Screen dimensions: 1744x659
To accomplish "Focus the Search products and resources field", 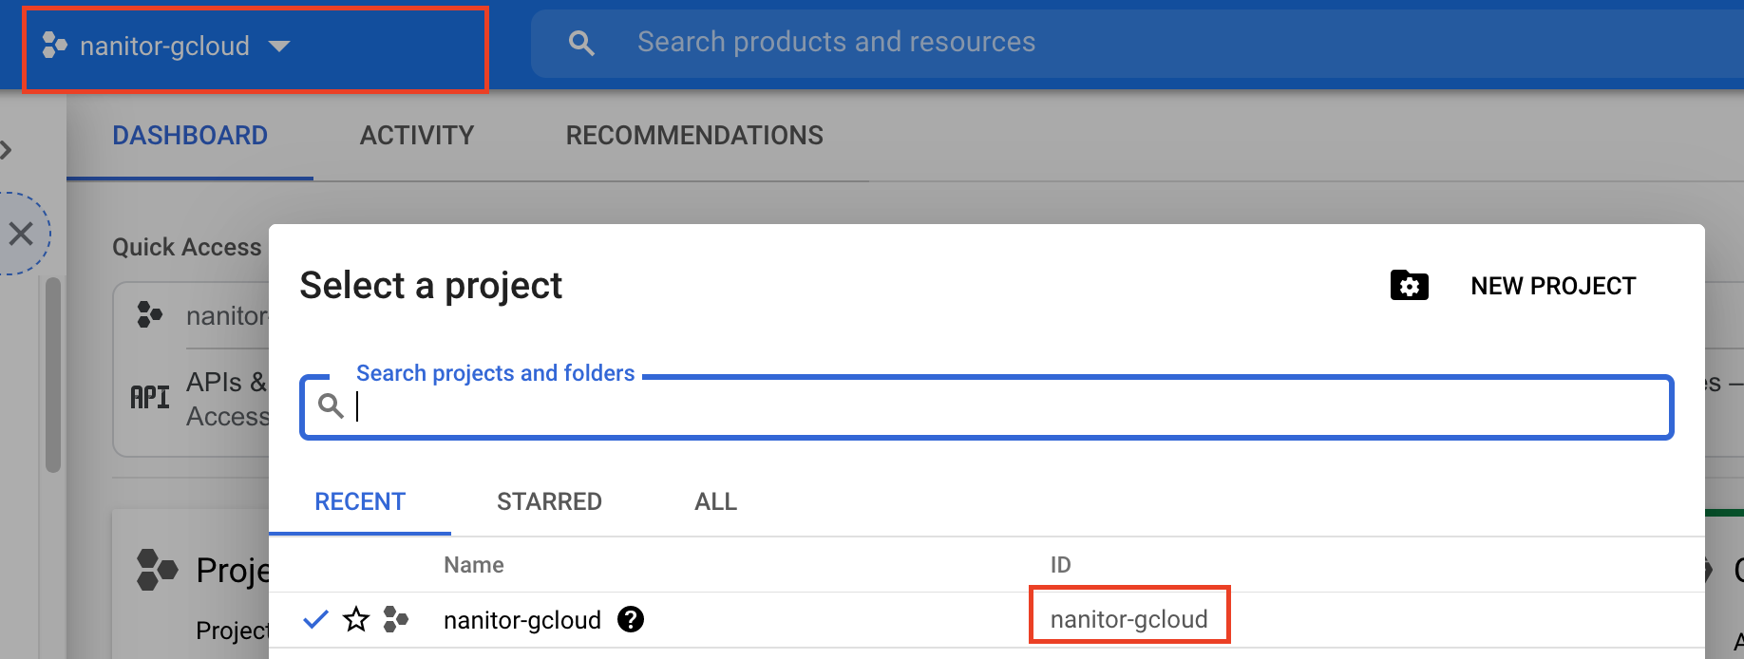I will click(x=1045, y=43).
